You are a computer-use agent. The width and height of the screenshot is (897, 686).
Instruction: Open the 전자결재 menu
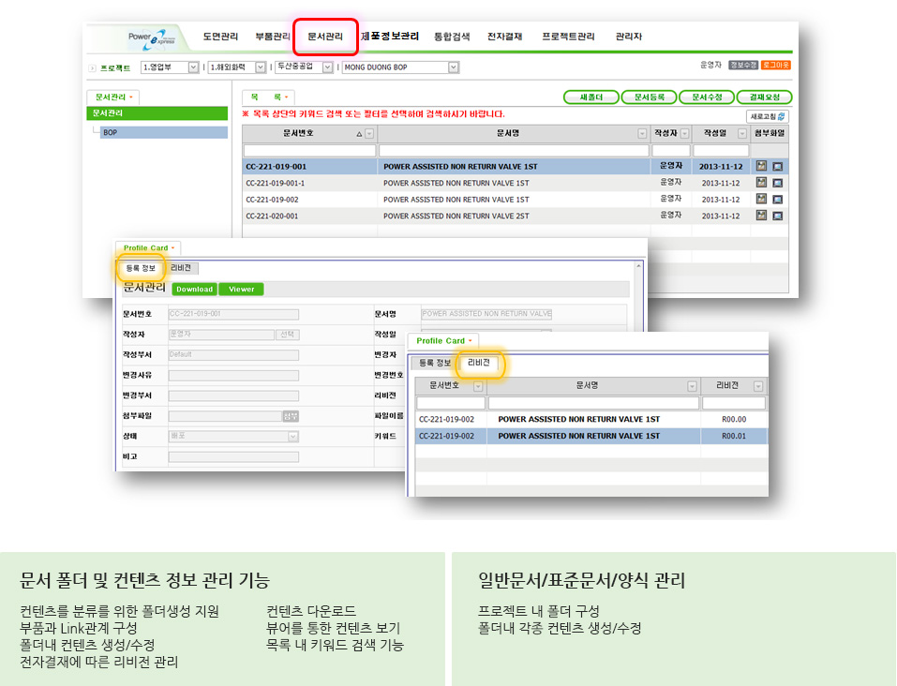point(505,37)
